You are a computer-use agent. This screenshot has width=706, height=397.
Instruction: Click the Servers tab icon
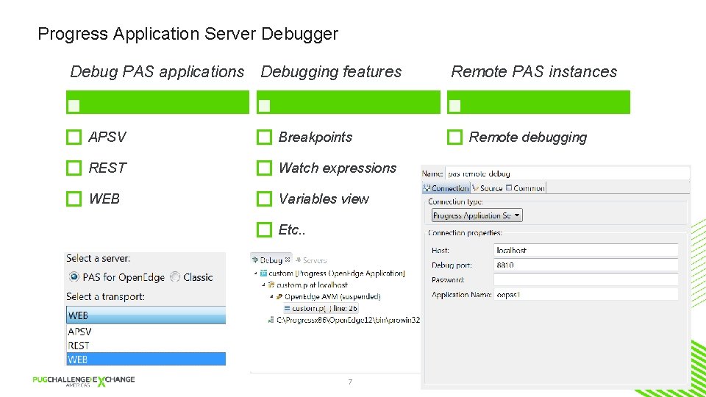coord(298,260)
